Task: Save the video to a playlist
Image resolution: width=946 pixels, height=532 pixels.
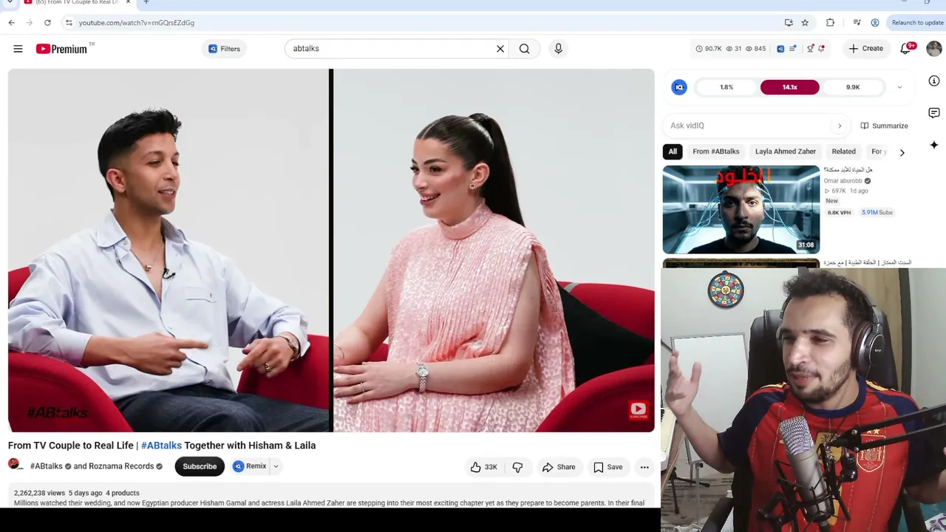Action: (608, 467)
